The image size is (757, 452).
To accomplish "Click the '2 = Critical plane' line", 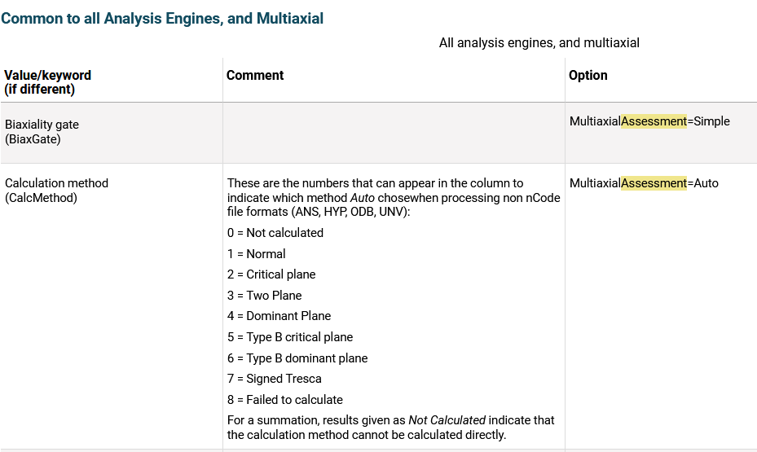I will [x=271, y=274].
